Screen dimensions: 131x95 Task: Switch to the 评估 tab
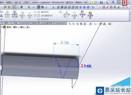point(15,23)
